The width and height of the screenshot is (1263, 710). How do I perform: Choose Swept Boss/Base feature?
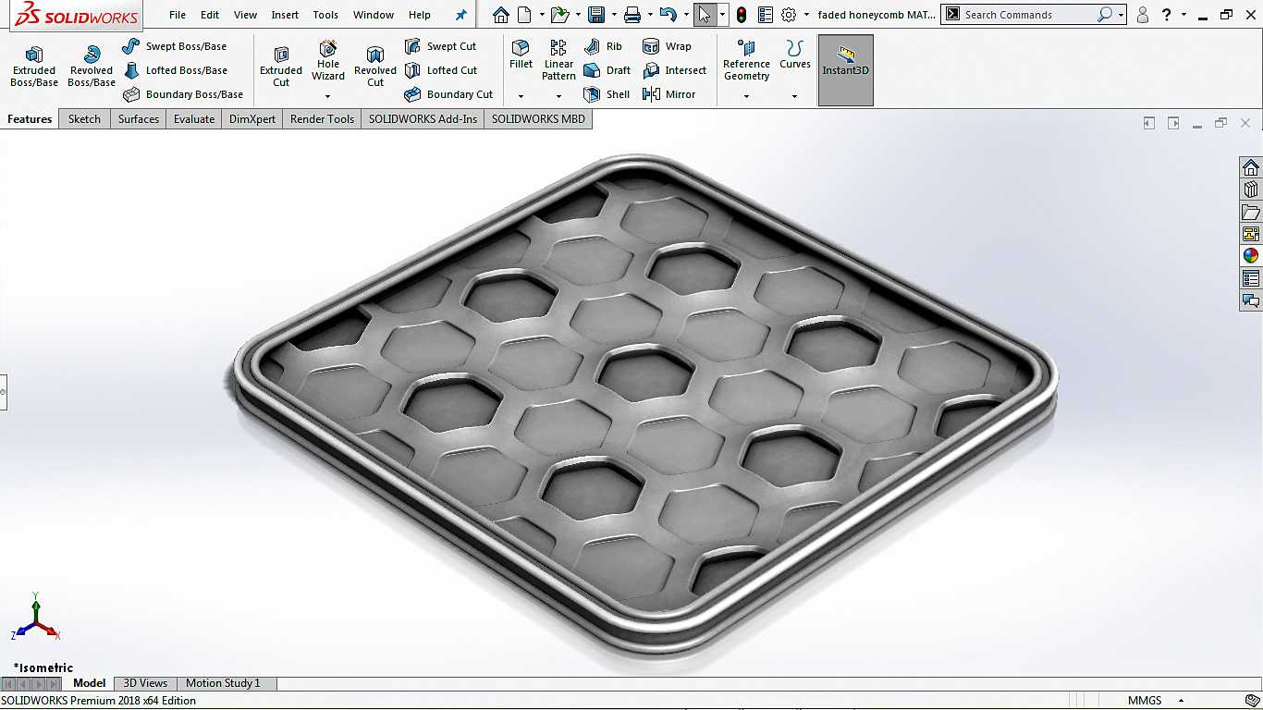174,46
